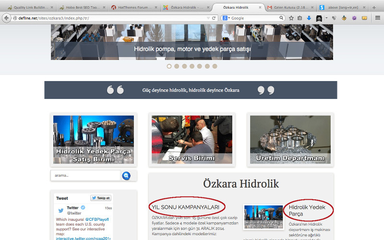The image size is (384, 240).
Task: Close the active Özkara Hidrolik tab
Action: 260,8
